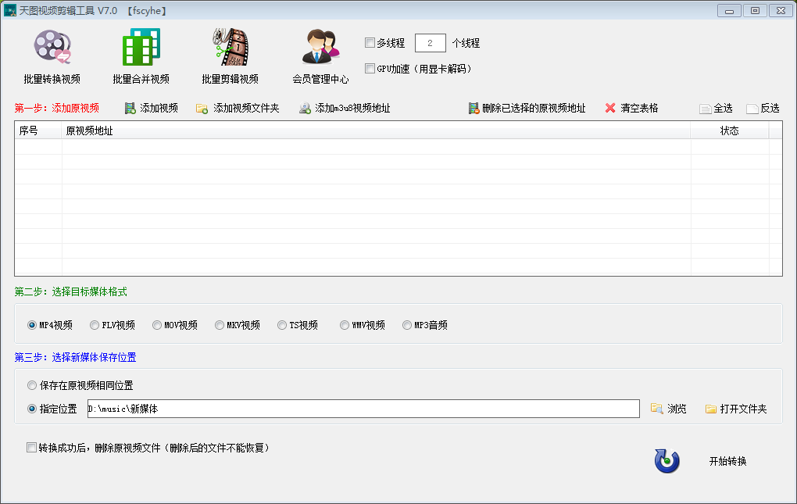Click the 打开文件夹 folder icon
The width and height of the screenshot is (797, 504).
(x=710, y=409)
